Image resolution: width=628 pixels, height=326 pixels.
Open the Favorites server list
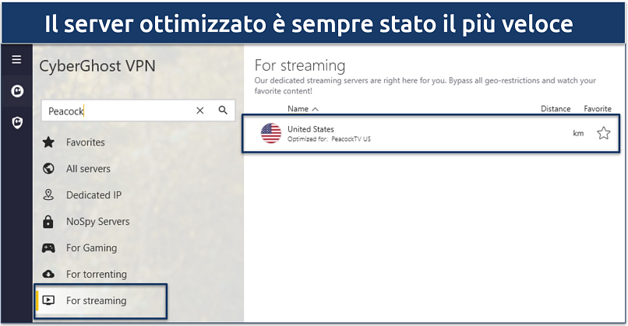click(85, 142)
